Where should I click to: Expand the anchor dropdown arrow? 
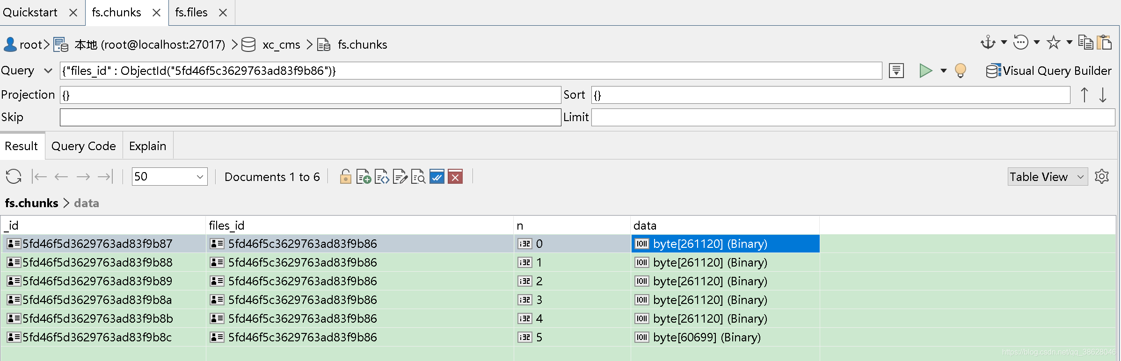pos(1004,43)
